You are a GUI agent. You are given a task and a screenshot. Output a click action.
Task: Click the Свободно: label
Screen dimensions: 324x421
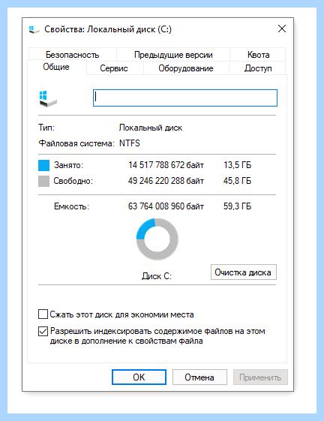coord(73,181)
